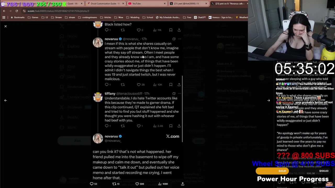Click the @novaruu_ handle link
Image resolution: width=335 pixels, height=188 pixels.
pos(131,39)
